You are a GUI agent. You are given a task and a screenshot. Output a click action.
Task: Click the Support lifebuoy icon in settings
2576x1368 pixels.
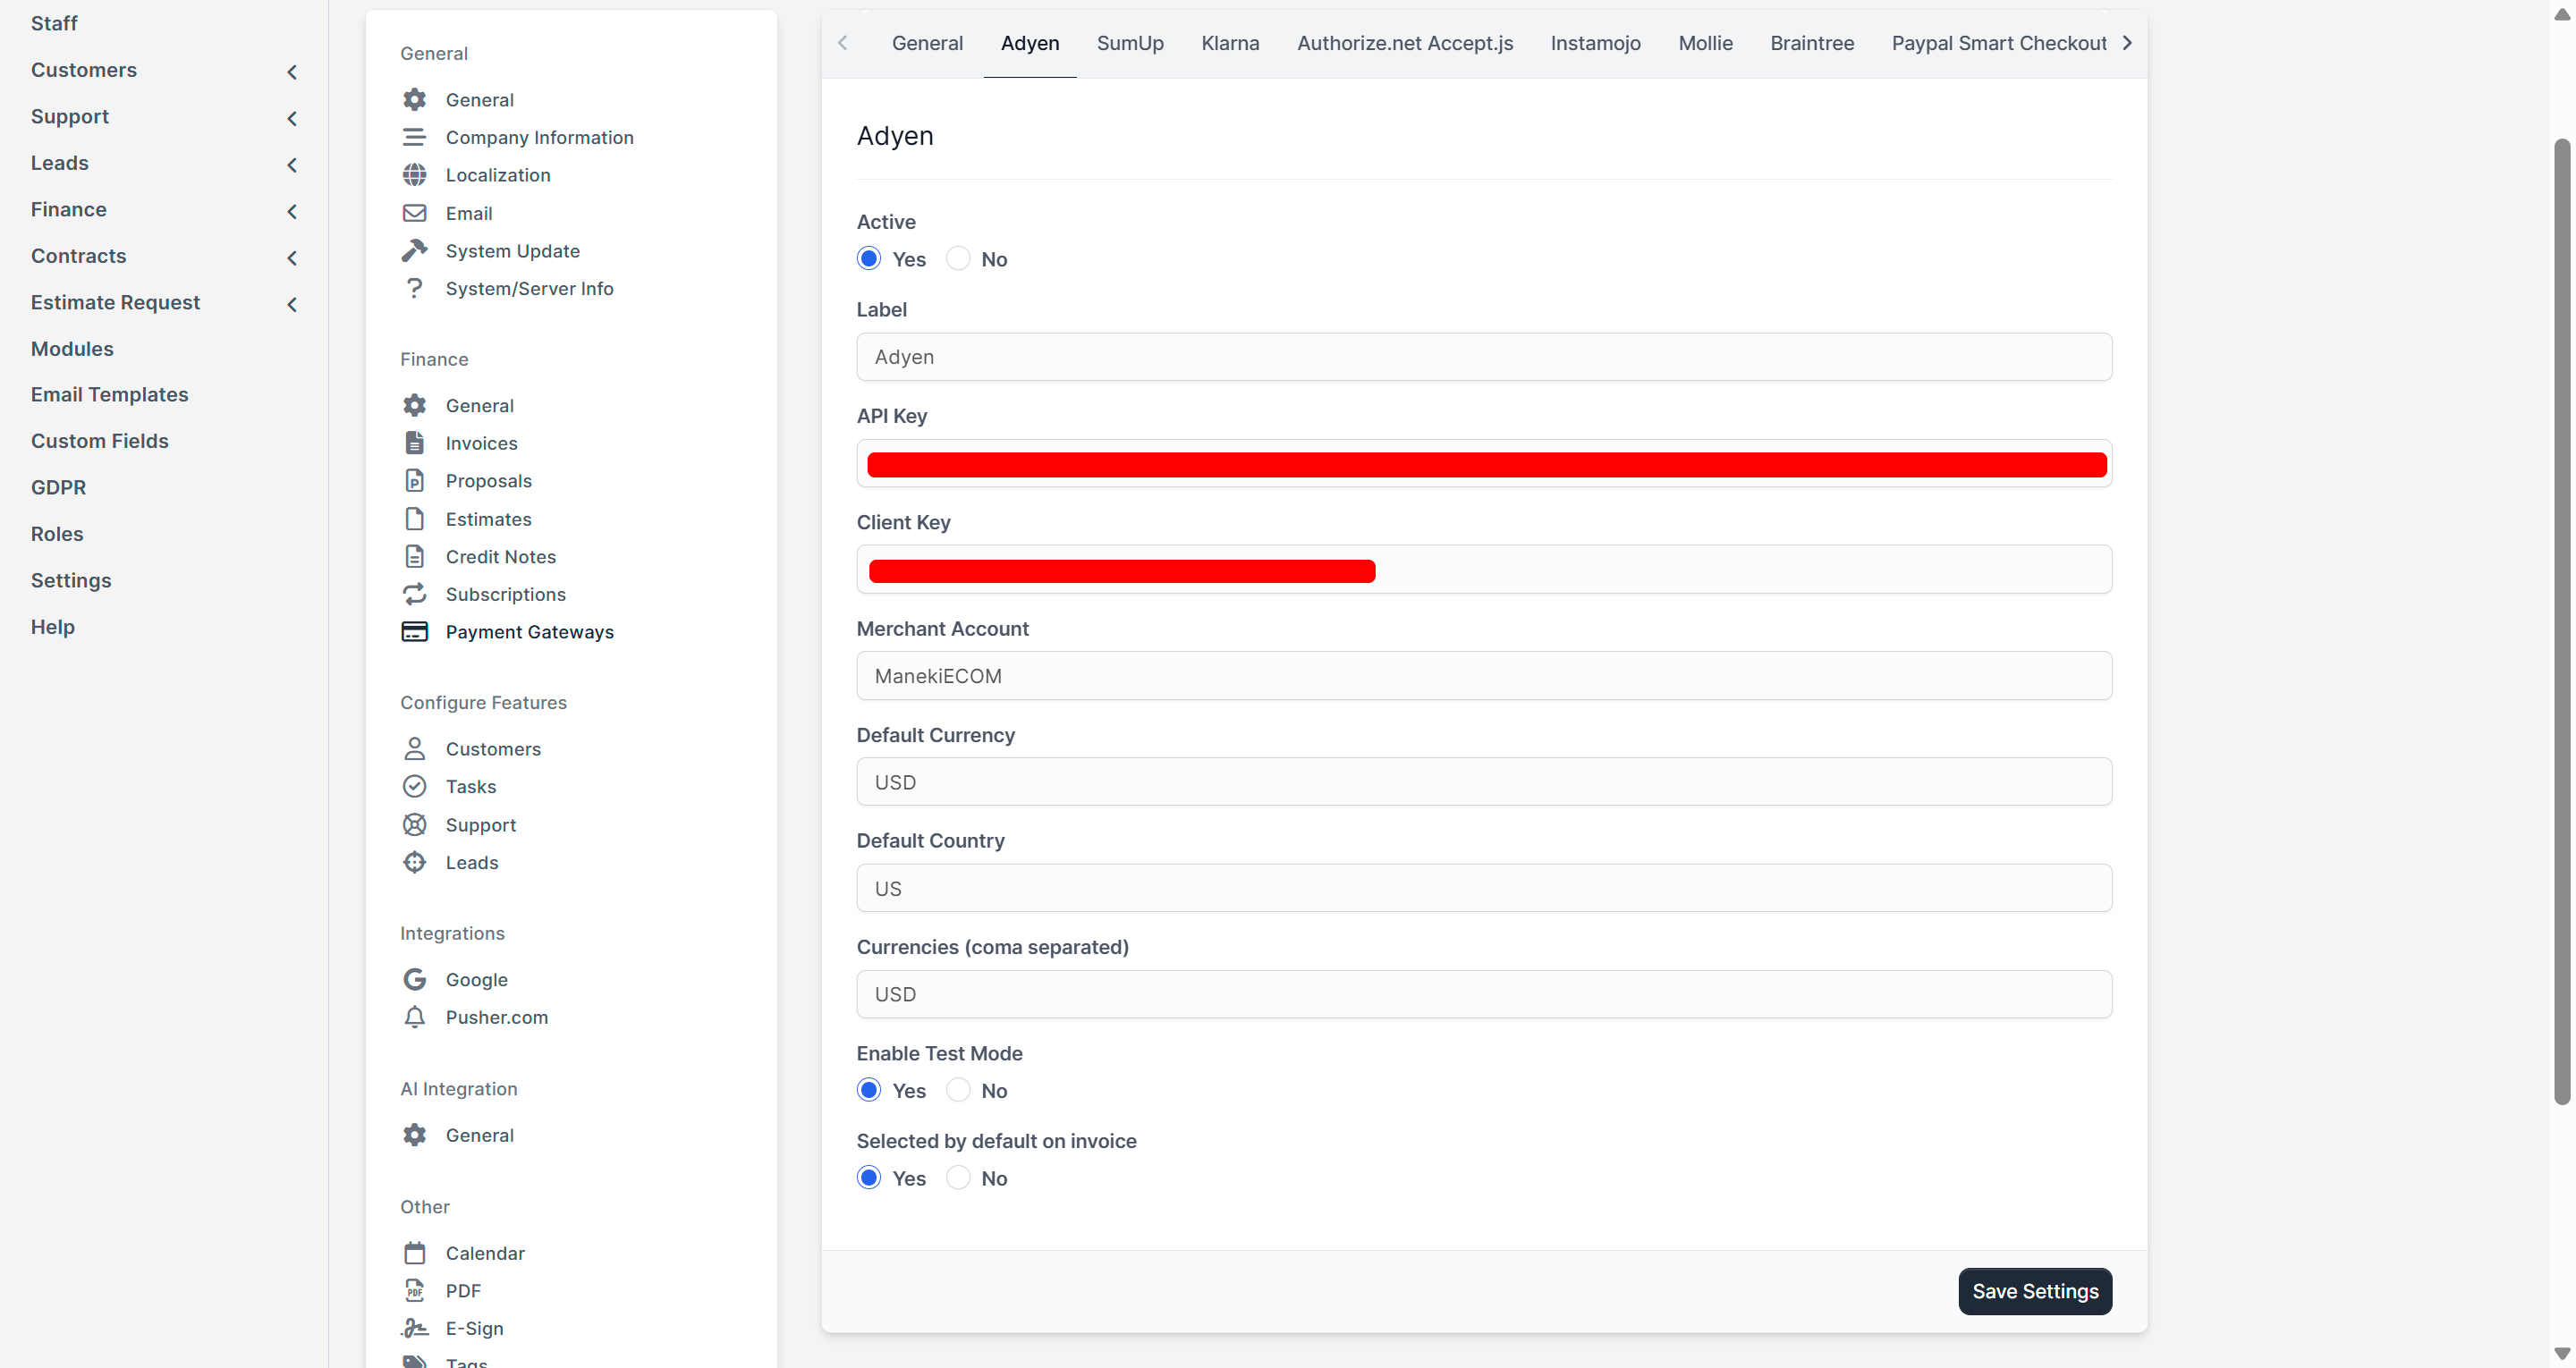pos(414,824)
